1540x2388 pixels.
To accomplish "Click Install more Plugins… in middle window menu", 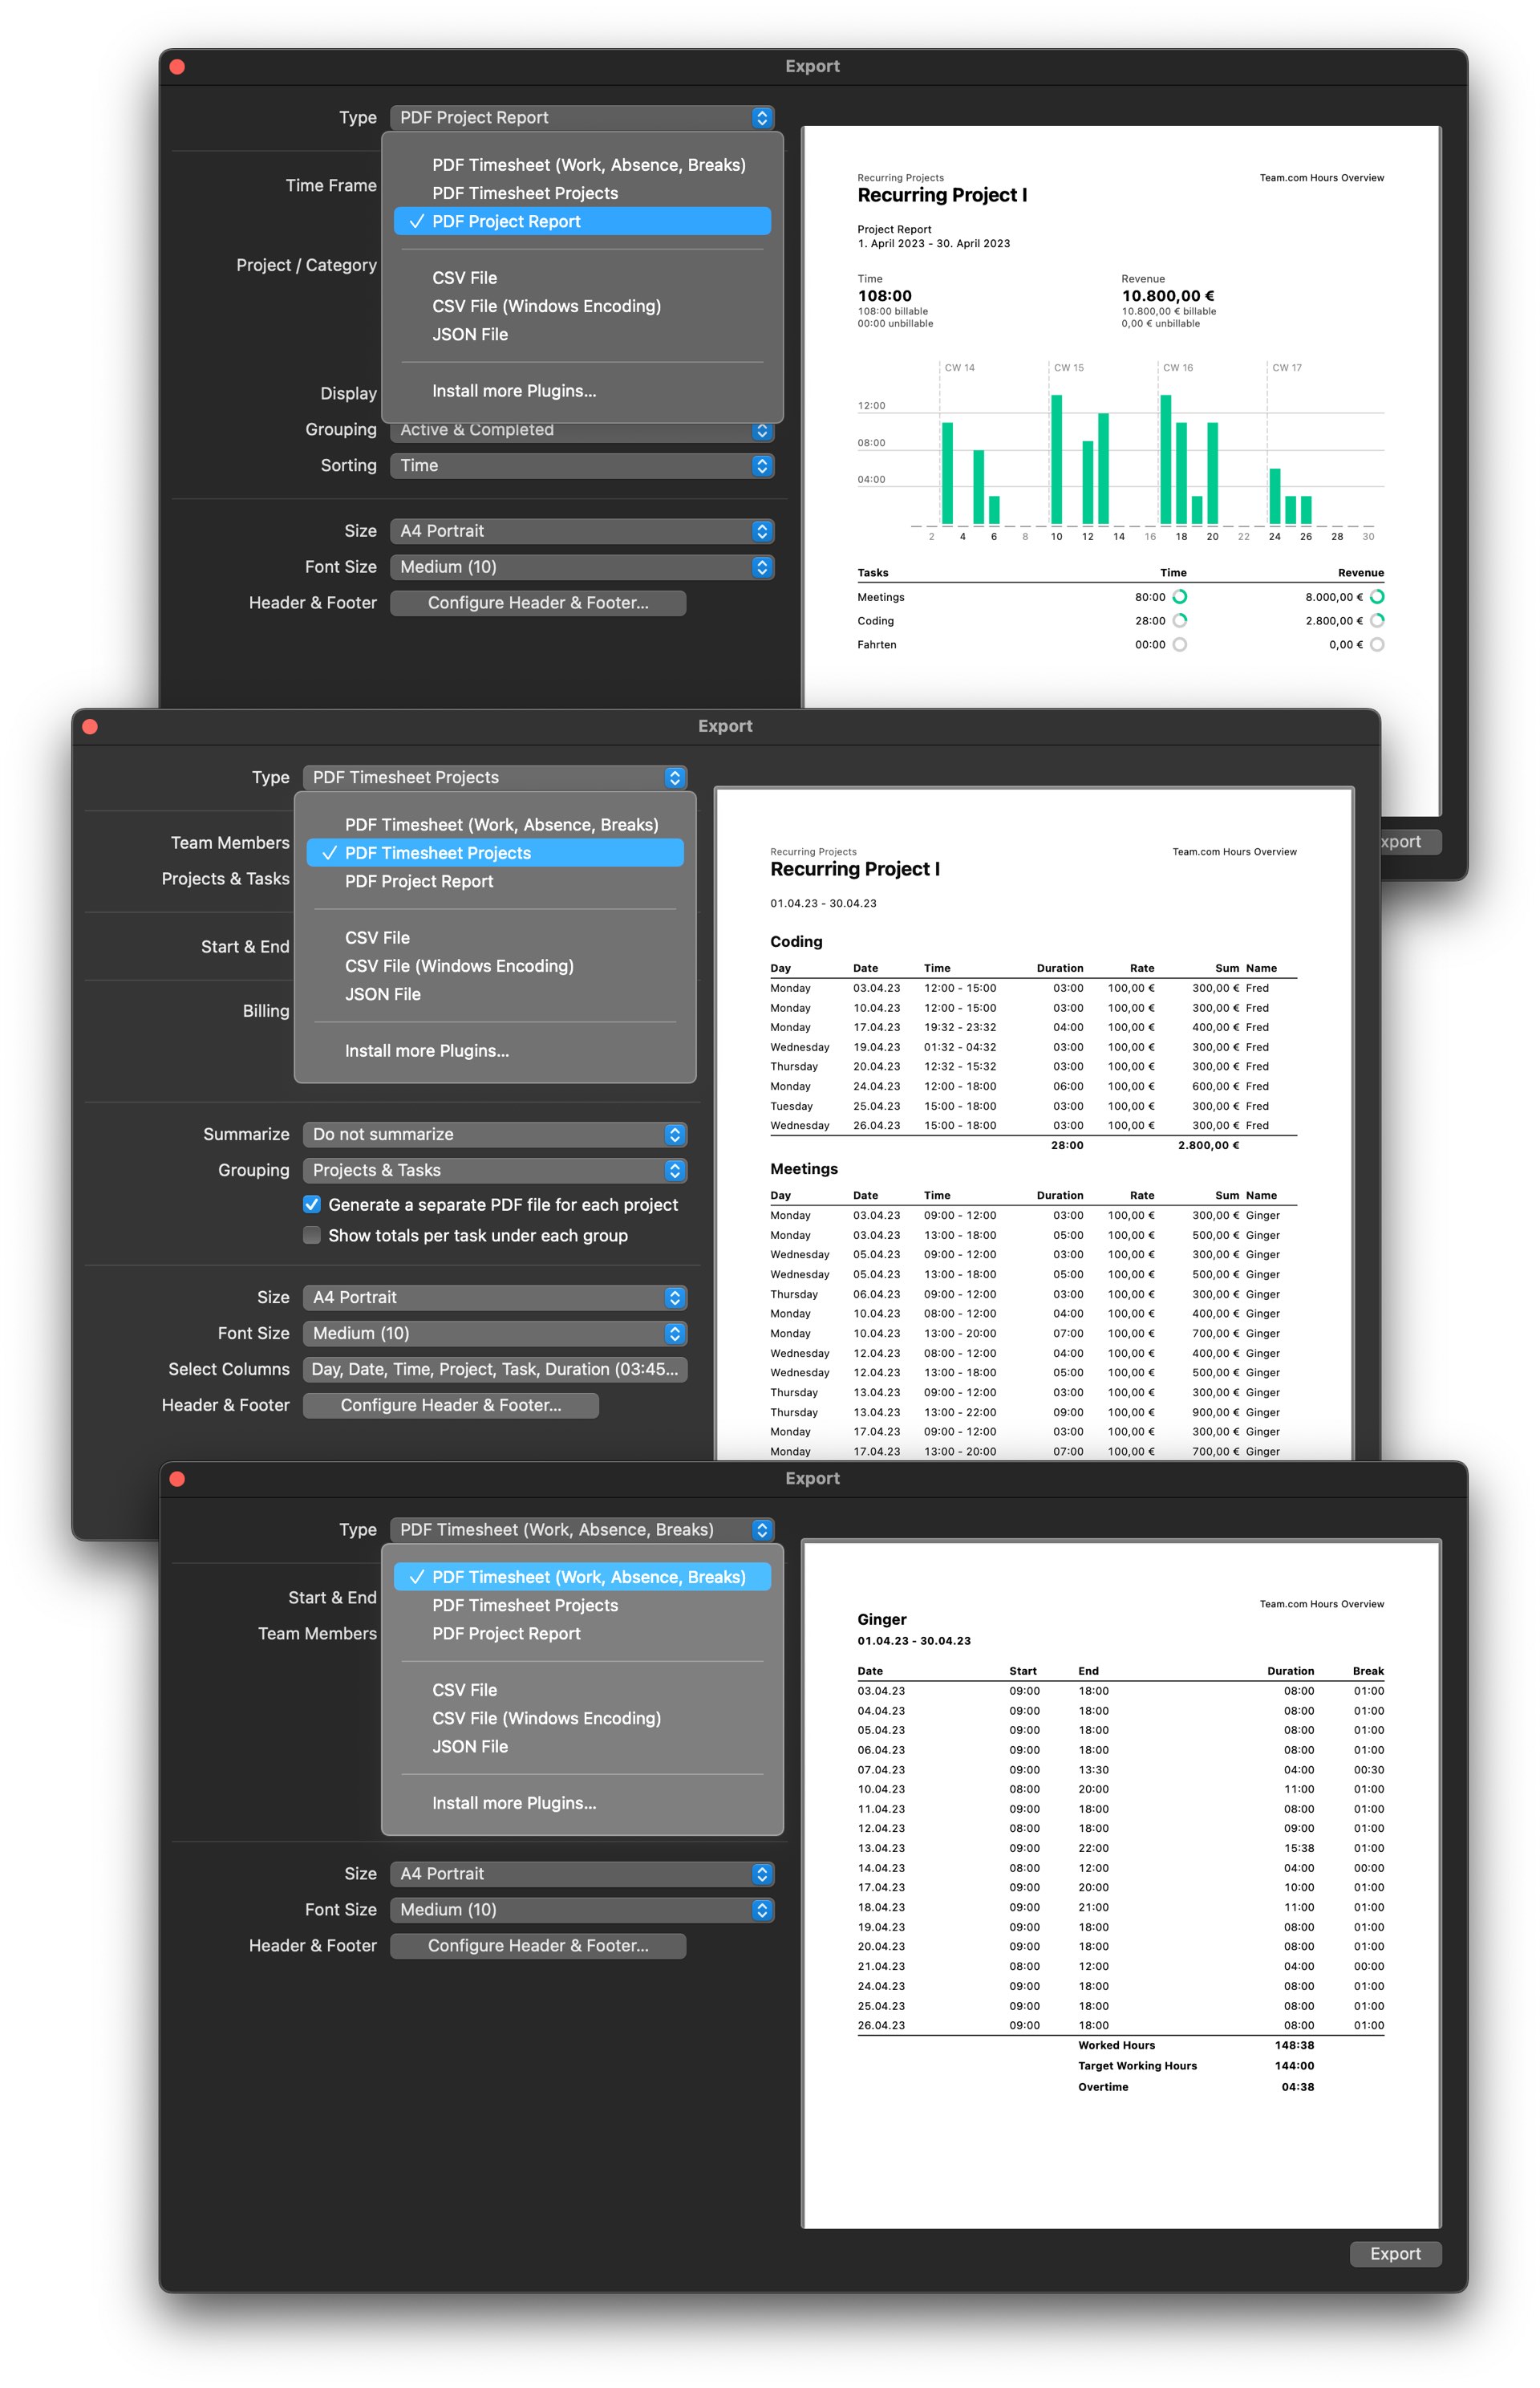I will click(495, 1051).
